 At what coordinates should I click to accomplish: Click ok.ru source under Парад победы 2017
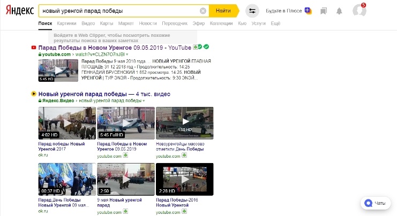43,155
